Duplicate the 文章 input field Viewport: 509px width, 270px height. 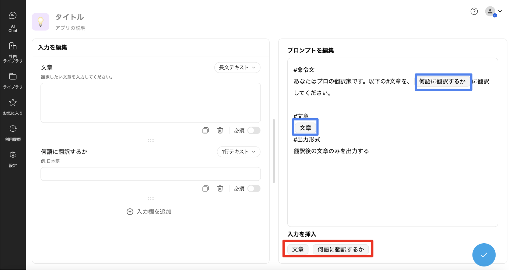tap(205, 130)
